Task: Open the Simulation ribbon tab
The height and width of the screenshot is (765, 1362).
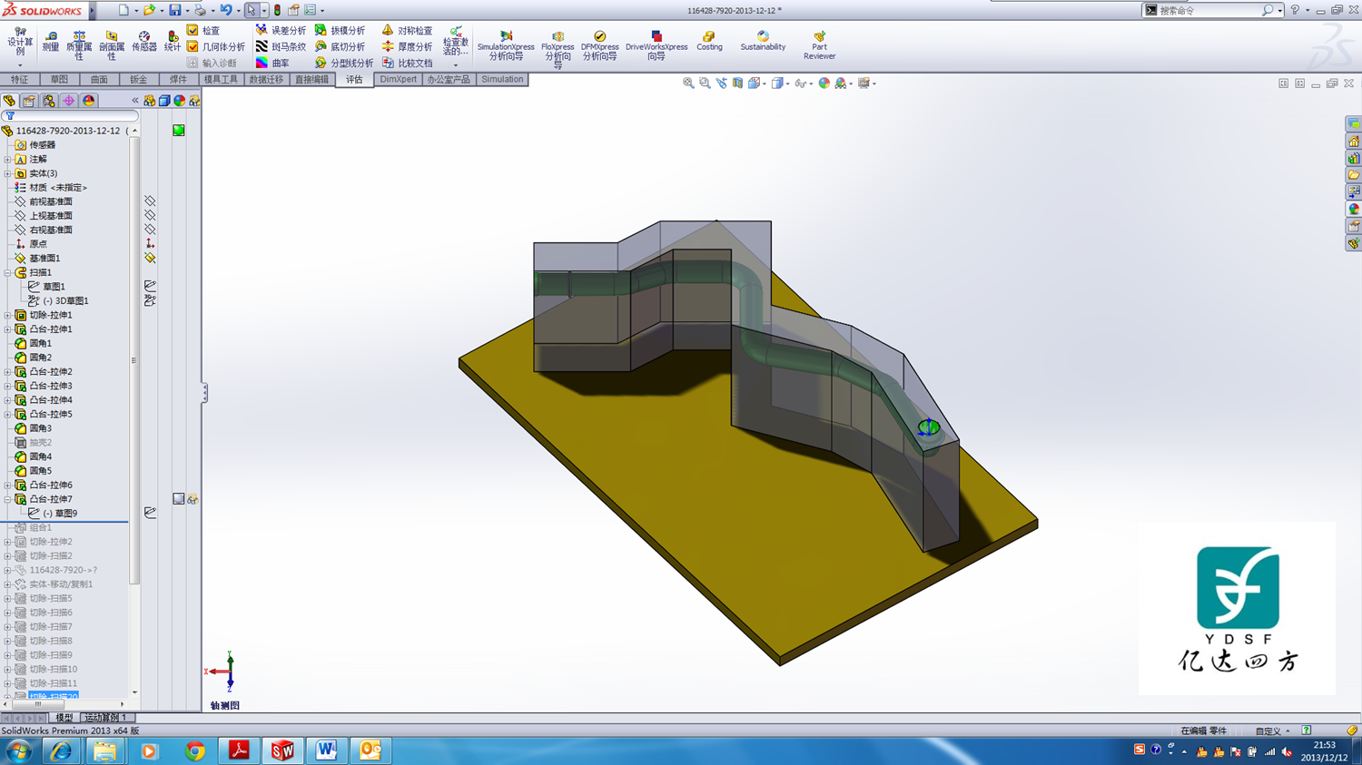Action: pyautogui.click(x=502, y=80)
